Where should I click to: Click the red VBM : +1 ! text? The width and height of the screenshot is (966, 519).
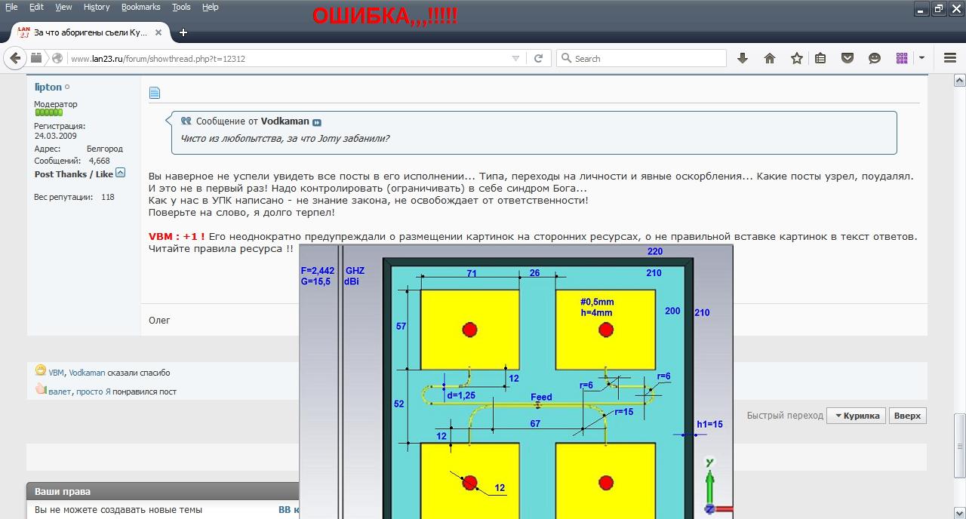pyautogui.click(x=177, y=236)
